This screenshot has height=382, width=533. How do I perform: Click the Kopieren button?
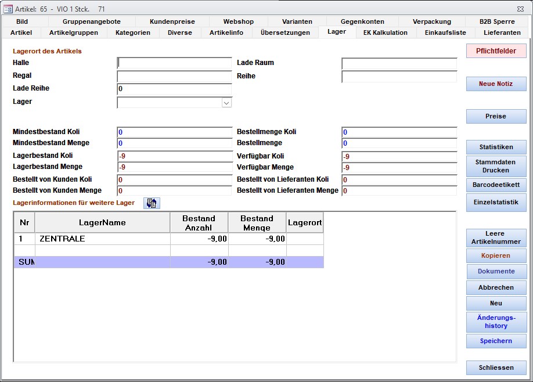[496, 256]
